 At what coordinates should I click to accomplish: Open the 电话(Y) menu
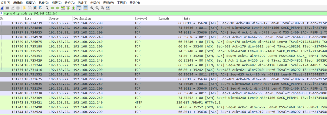click(x=95, y=3)
